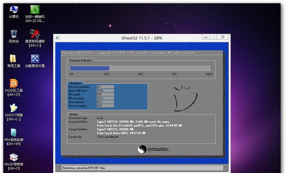Click the Speed (MB/min) value 1700
Image resolution: width=286 pixels, height=173 pixels.
tap(105, 91)
